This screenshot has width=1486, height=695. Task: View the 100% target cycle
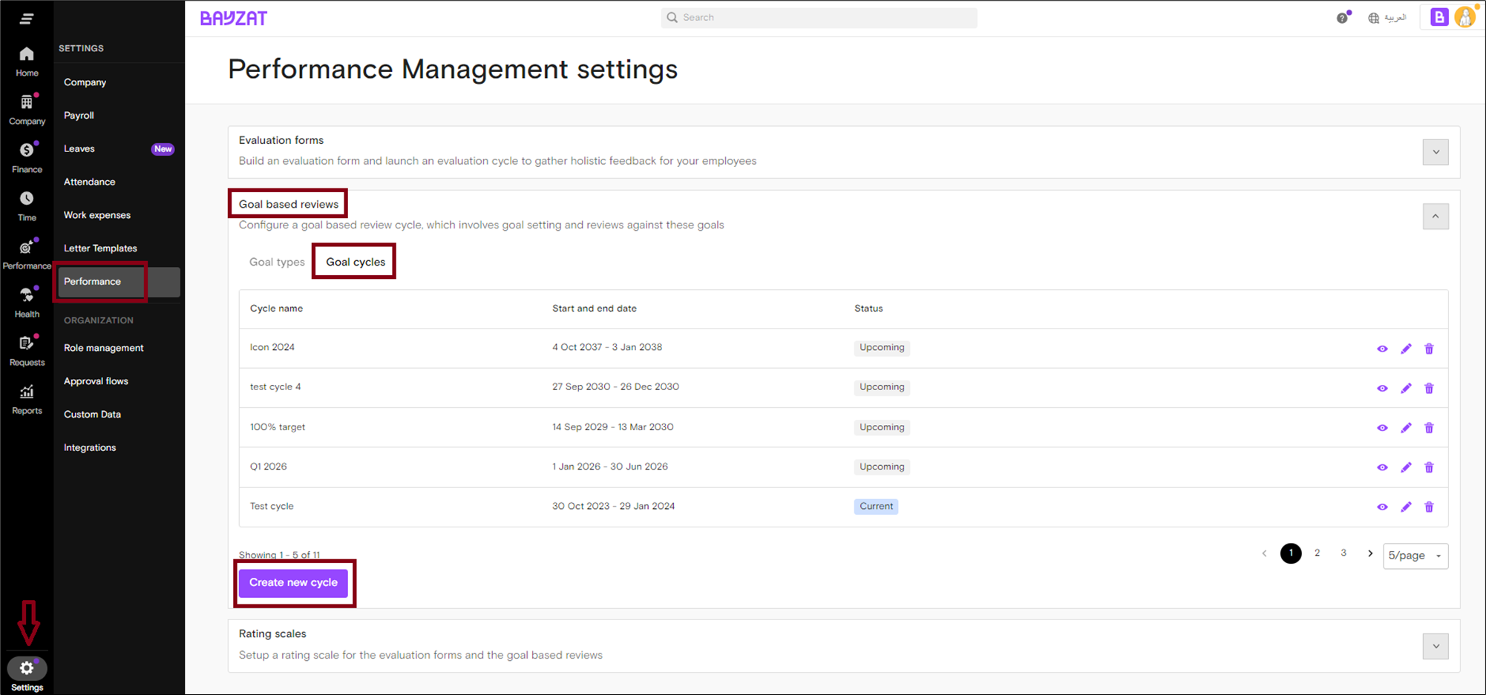coord(1382,428)
